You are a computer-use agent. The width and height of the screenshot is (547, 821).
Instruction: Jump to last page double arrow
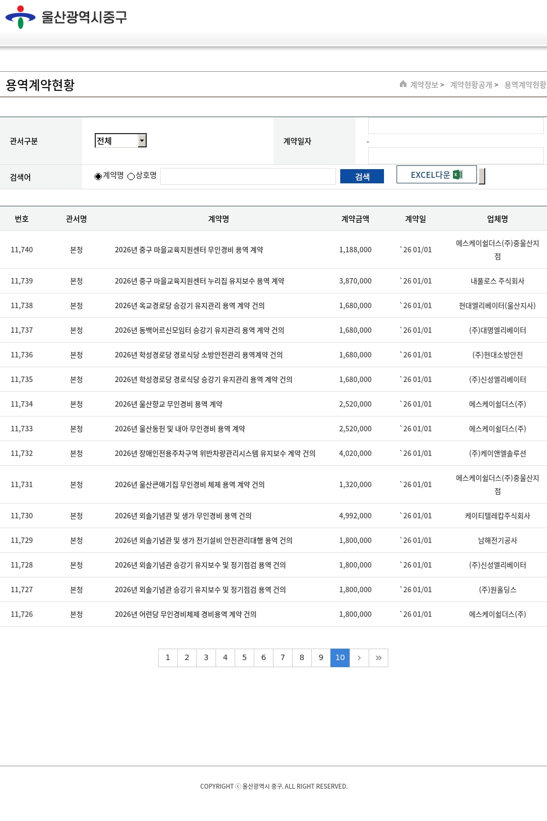pos(379,658)
